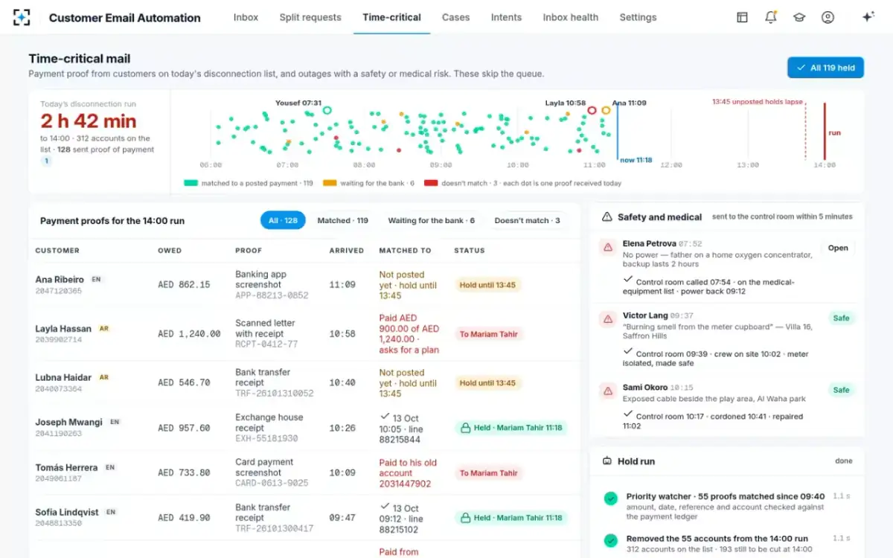The image size is (893, 558).
Task: Select the Yousef 07:31 circled dot on timeline
Action: [x=327, y=110]
